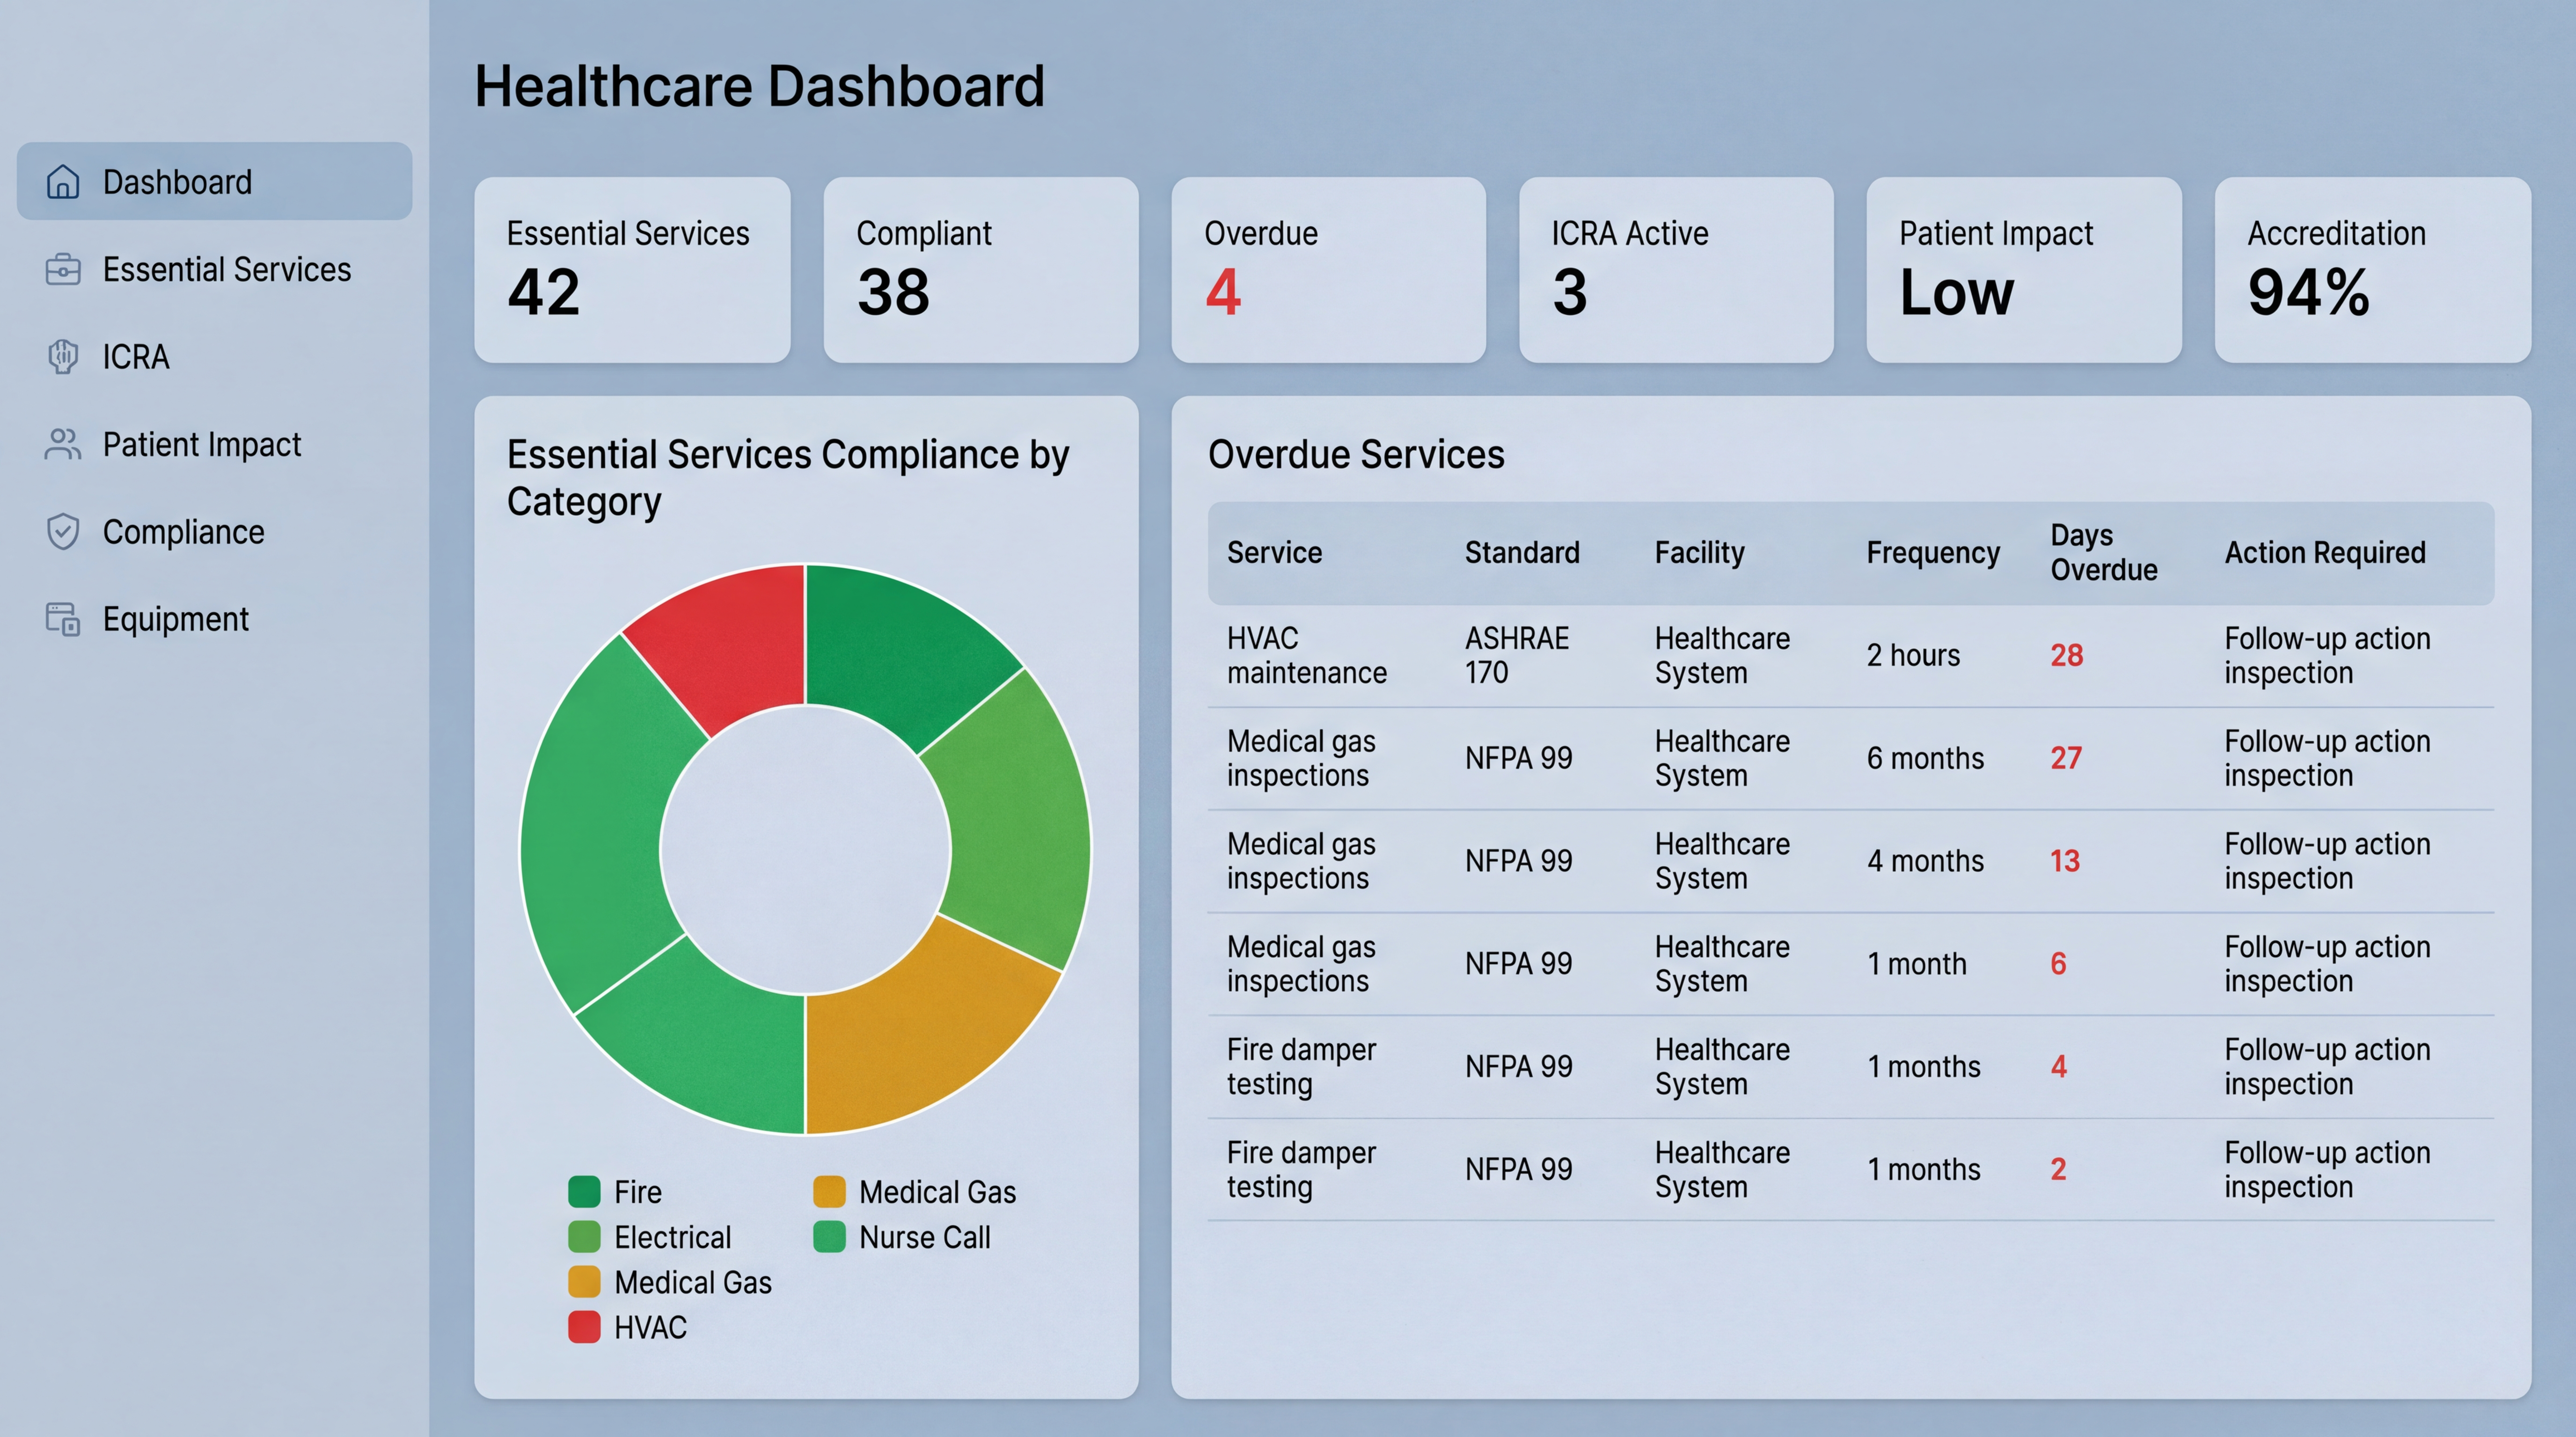This screenshot has width=2576, height=1437.
Task: Go to the Compliance section
Action: click(183, 532)
